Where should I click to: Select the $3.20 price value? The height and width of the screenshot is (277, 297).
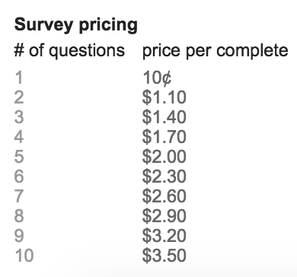[164, 236]
